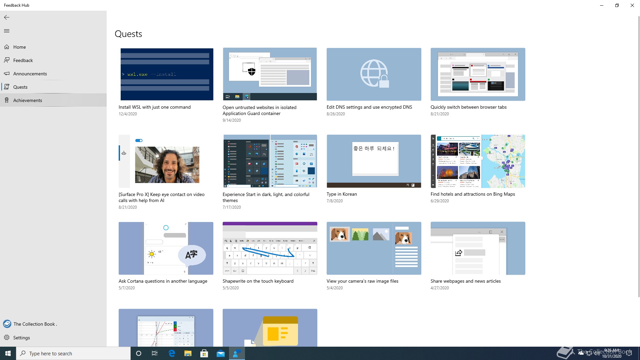Click the eye contact video call thumbnail
This screenshot has height=360, width=640.
click(x=166, y=161)
